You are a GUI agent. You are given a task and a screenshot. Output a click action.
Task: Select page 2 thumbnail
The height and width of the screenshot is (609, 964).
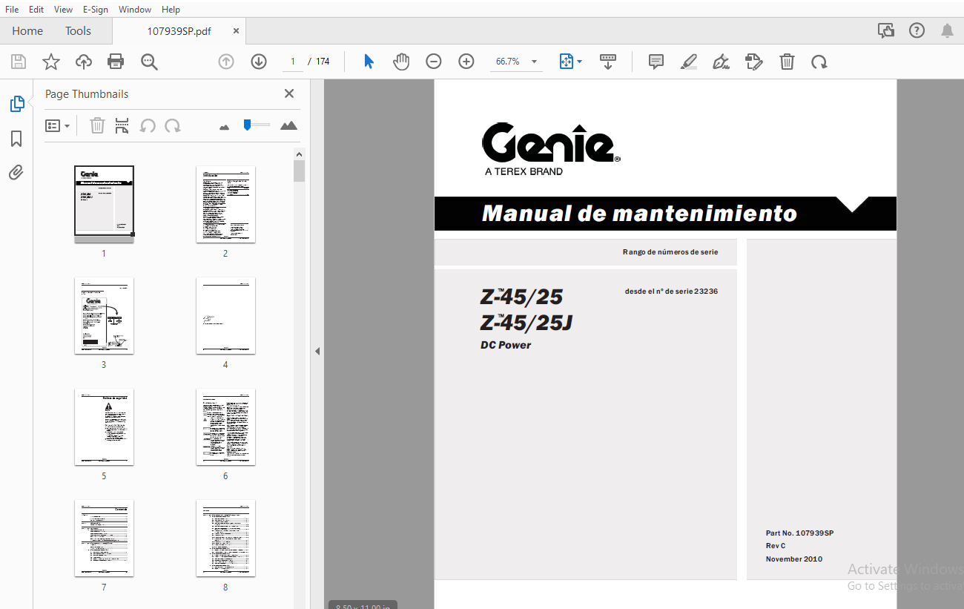click(x=225, y=204)
